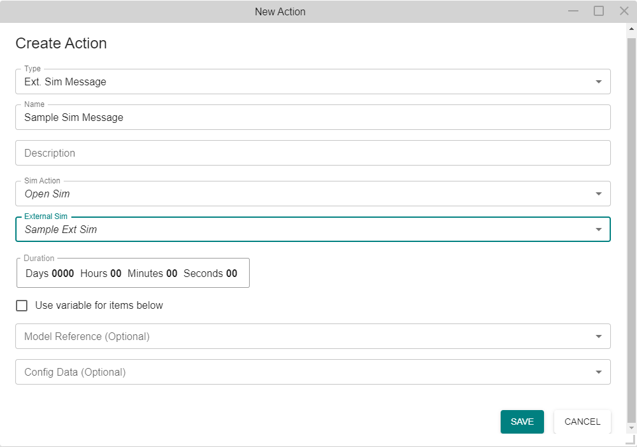Maximize the New Action window
The width and height of the screenshot is (637, 447).
tap(599, 11)
